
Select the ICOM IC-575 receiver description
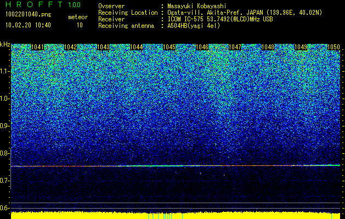click(x=220, y=19)
